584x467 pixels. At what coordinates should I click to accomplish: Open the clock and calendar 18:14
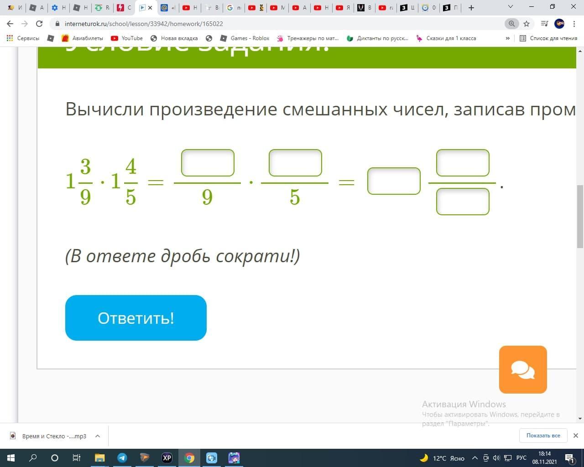[x=545, y=458]
